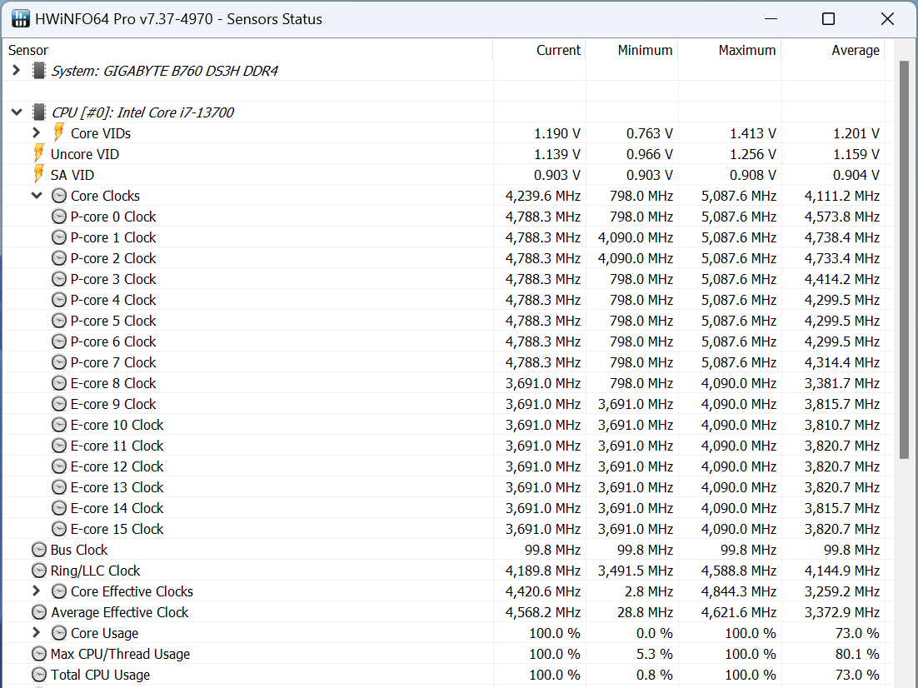Click the P-core 2 Clock icon
This screenshot has width=918, height=688.
(59, 258)
